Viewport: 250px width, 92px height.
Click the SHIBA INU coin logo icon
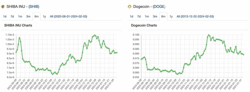(3, 7)
